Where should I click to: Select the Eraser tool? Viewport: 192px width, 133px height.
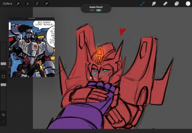pyautogui.click(x=165, y=4)
